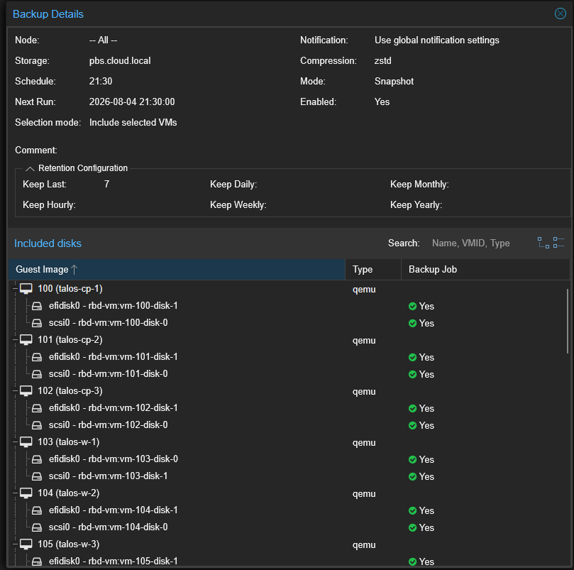The height and width of the screenshot is (570, 574).
Task: Collapse the 104 (talos-w-2) tree node
Action: pyautogui.click(x=16, y=493)
